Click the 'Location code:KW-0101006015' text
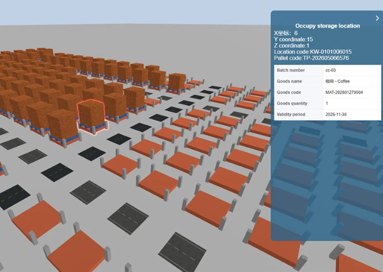 tap(312, 52)
